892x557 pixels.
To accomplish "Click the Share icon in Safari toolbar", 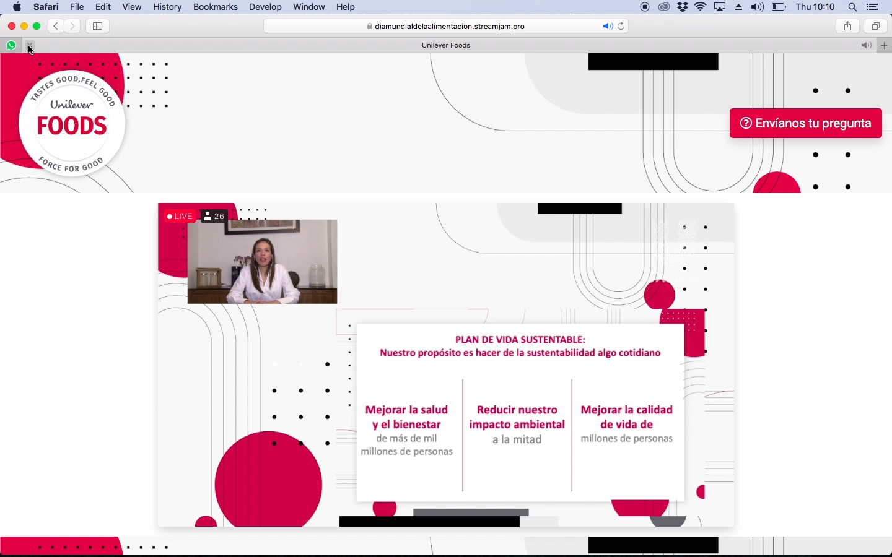I will tap(847, 26).
